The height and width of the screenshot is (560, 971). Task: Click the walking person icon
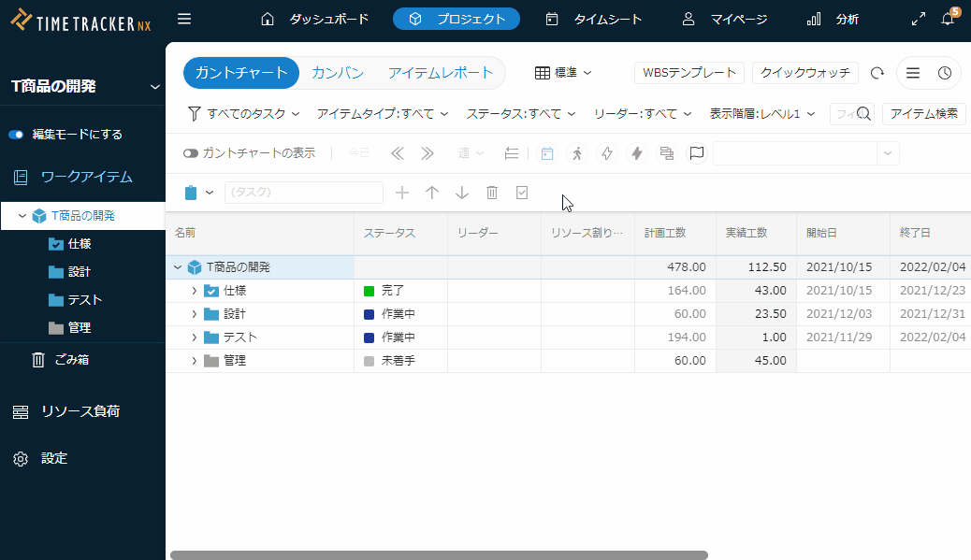pyautogui.click(x=577, y=153)
